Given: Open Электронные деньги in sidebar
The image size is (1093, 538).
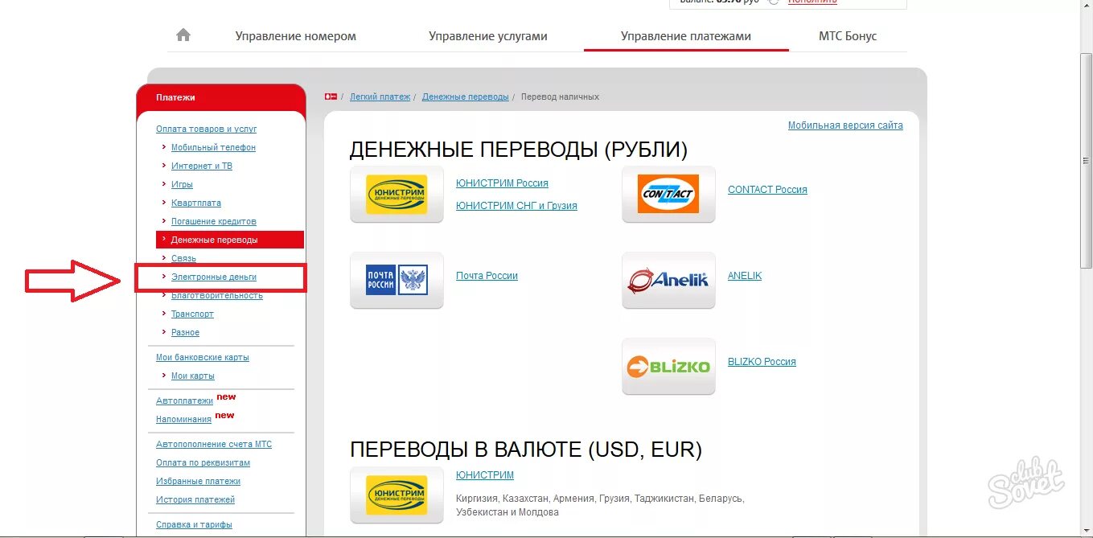Looking at the screenshot, I should [x=214, y=277].
